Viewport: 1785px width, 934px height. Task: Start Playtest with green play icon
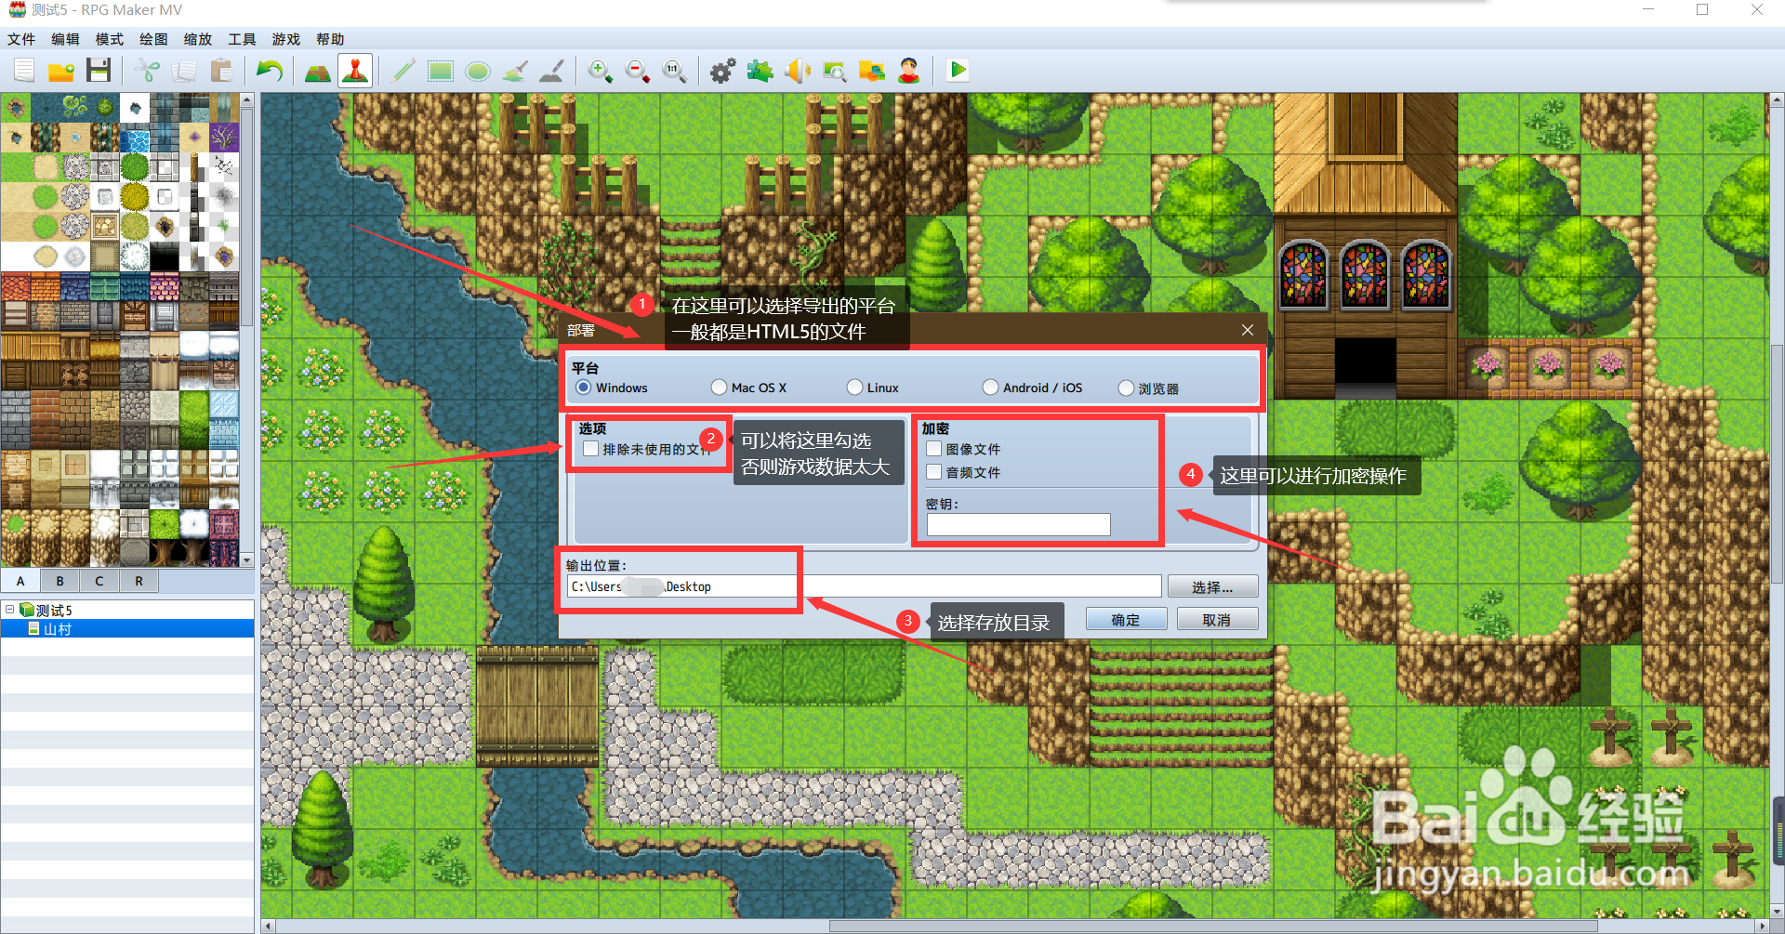point(958,71)
